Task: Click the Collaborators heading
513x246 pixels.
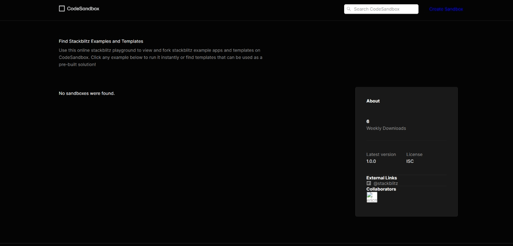Action: point(381,189)
